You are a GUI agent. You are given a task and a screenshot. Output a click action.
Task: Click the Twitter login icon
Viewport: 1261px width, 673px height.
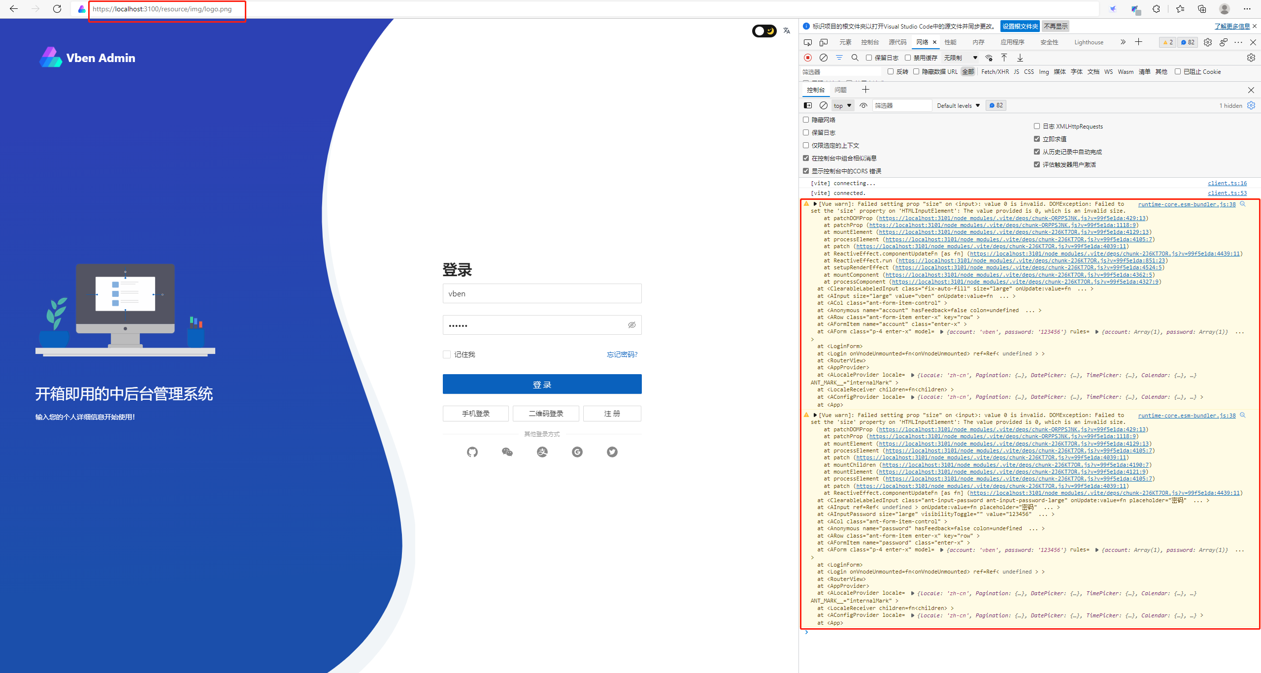pos(612,452)
